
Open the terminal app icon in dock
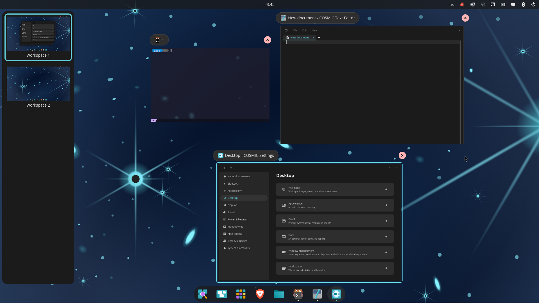click(x=298, y=294)
